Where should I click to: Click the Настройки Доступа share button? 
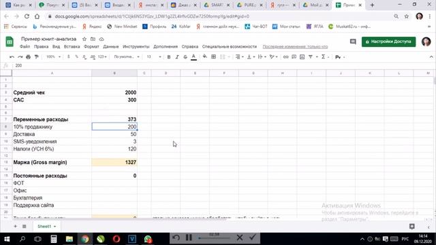(x=388, y=42)
